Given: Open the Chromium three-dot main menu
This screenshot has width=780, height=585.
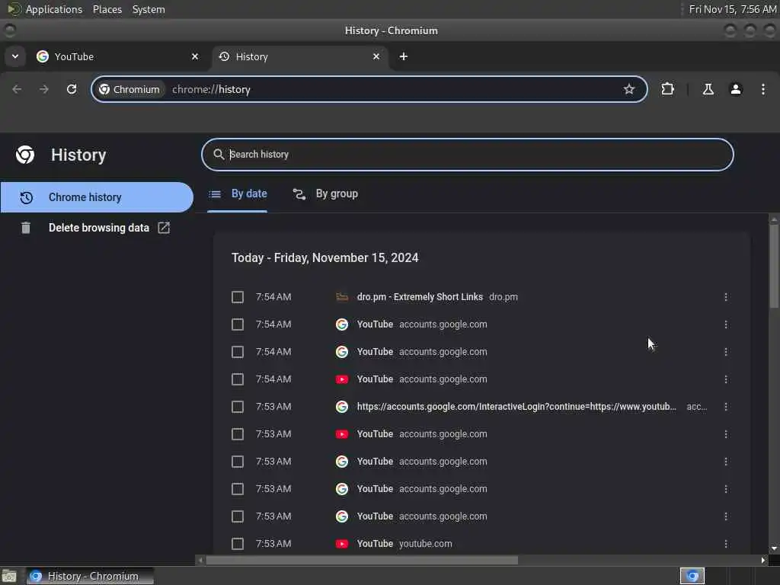Looking at the screenshot, I should [762, 89].
